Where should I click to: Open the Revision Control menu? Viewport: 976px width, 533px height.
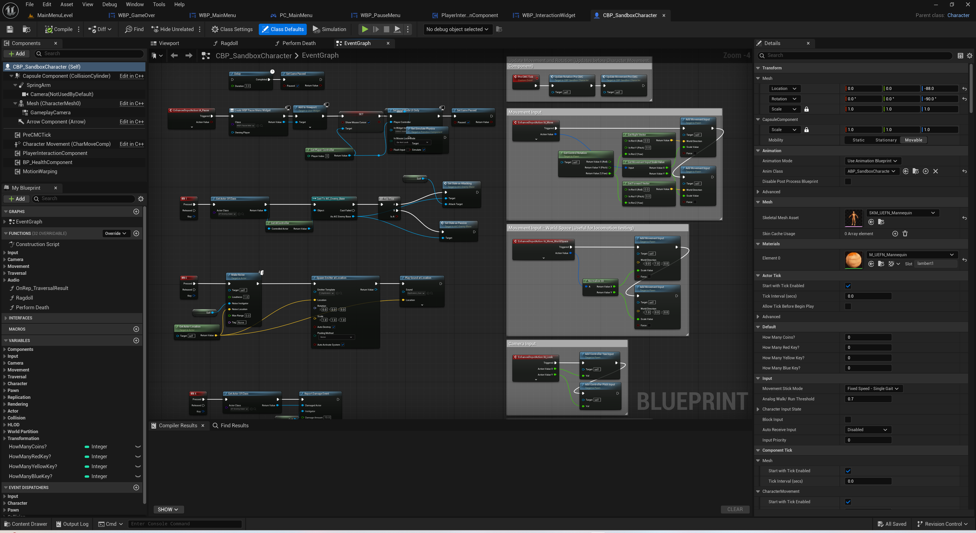coord(942,524)
